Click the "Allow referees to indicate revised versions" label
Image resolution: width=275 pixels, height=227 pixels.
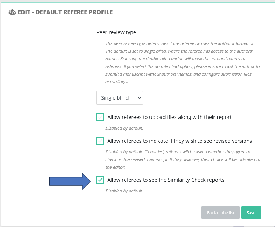[179, 141]
